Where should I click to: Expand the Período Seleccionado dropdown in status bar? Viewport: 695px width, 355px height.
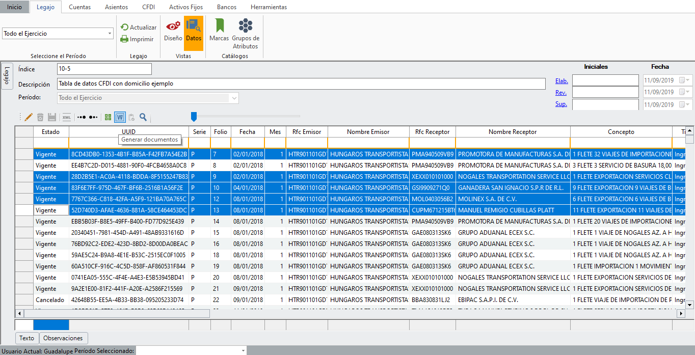(243, 351)
